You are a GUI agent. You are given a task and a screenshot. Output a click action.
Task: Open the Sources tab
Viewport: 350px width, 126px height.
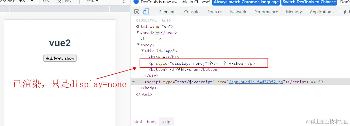click(x=215, y=12)
